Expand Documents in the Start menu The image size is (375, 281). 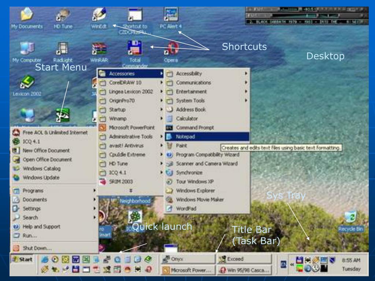pos(54,199)
